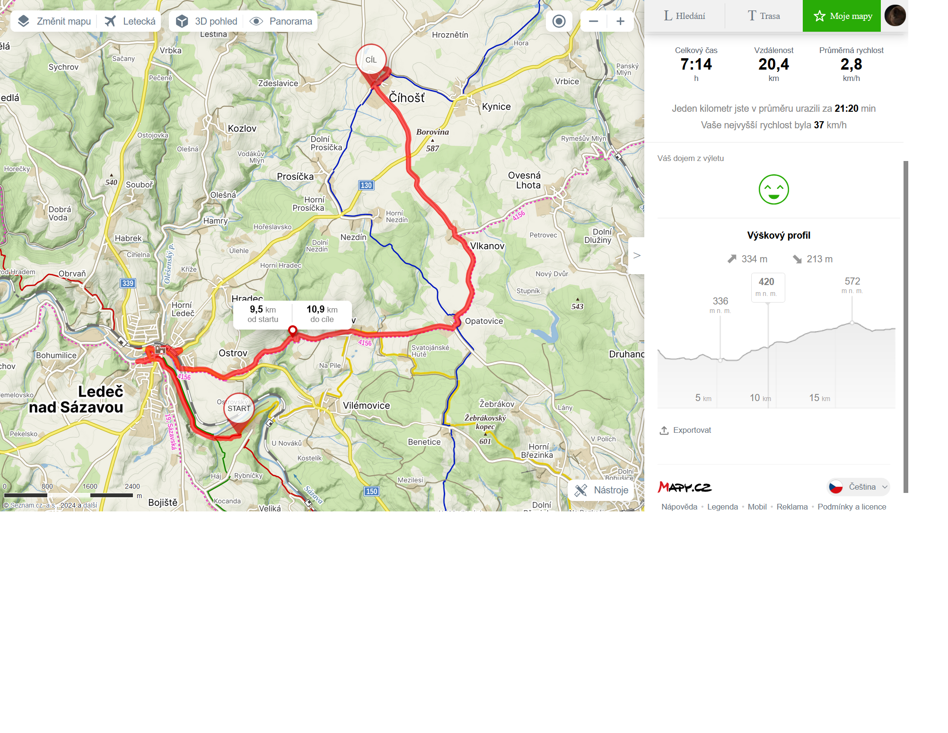Toggle Letecká aerial map view

tap(130, 21)
